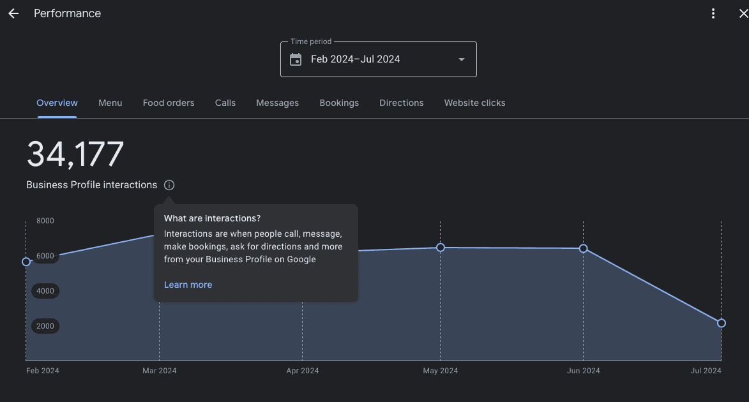Click the Feb 2024 data point on chart
749x402 pixels.
(x=26, y=262)
